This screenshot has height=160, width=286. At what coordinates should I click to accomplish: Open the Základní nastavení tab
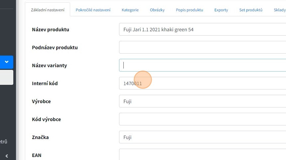[x=48, y=10]
